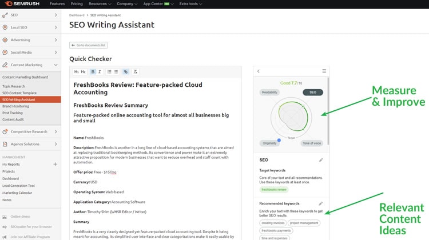Click the Agency Solutions icon
Screen dimensions: 429x240
(5, 144)
